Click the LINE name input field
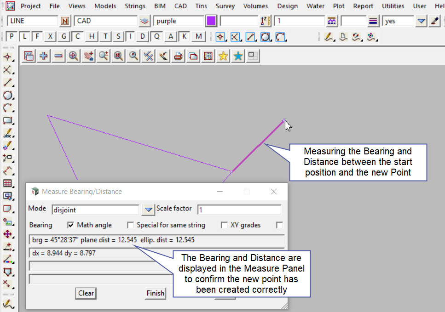 pyautogui.click(x=32, y=21)
